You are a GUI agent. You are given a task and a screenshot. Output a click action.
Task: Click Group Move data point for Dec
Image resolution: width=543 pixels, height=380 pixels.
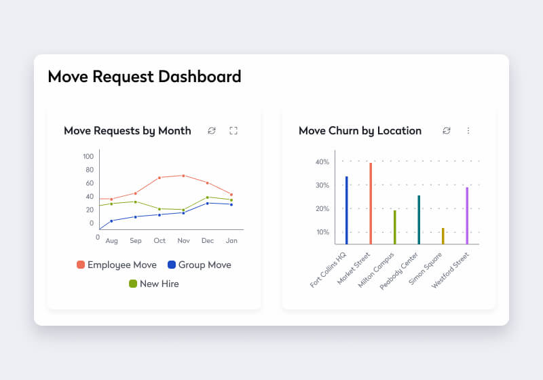pos(208,203)
